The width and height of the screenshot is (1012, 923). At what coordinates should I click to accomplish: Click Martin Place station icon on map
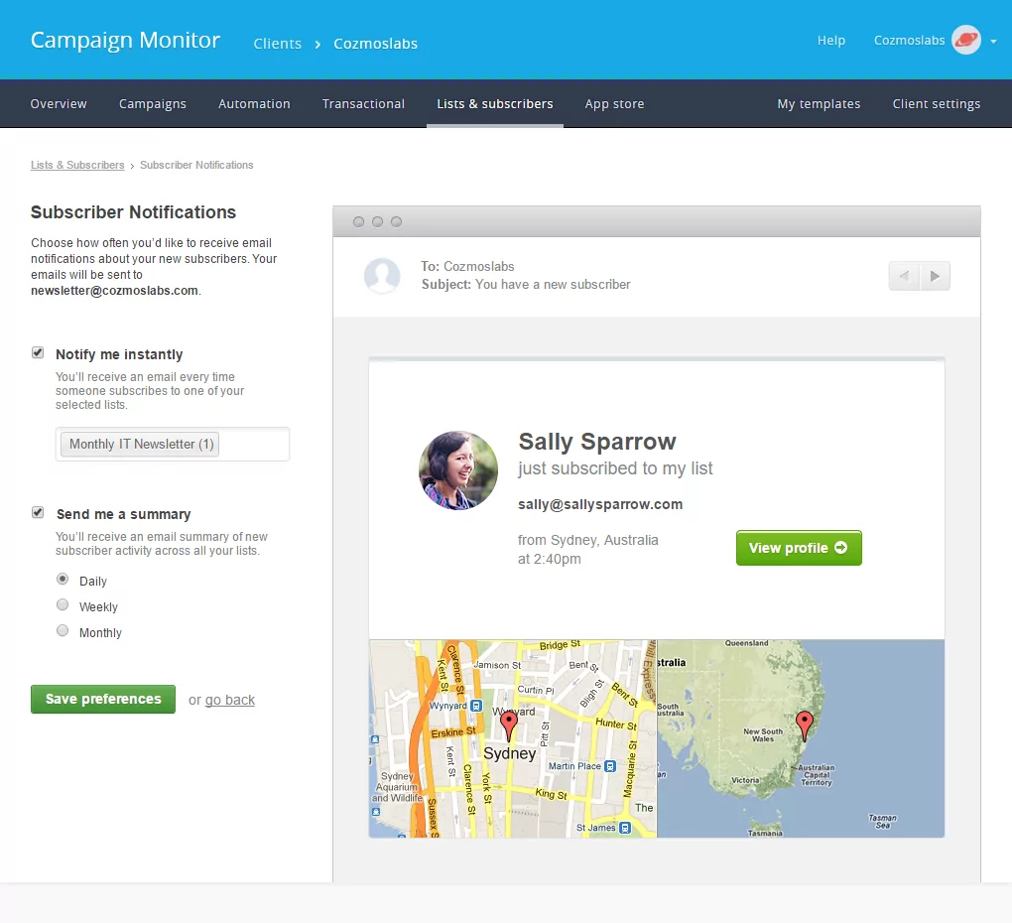[x=610, y=766]
